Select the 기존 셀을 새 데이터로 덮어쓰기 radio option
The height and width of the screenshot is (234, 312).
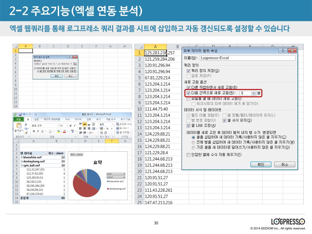tap(193, 148)
